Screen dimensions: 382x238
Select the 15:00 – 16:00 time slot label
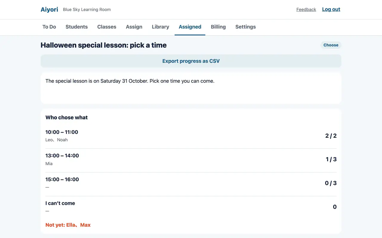tap(62, 179)
